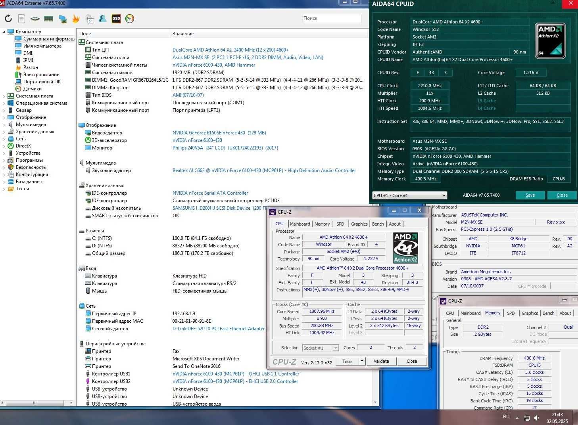The image size is (578, 425).
Task: Click the Refresh toolbar icon in AIDA64
Action: pos(8,19)
